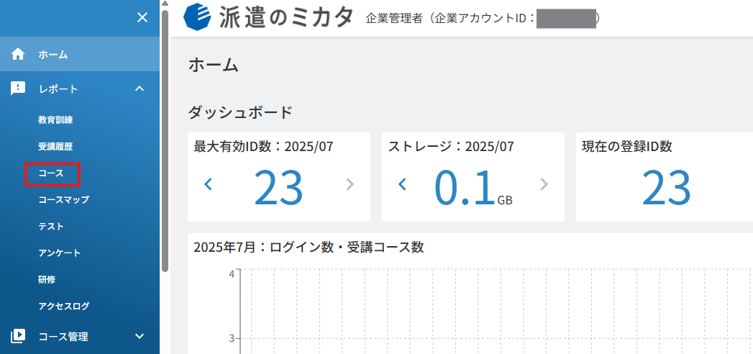Open the コースマップ report

pyautogui.click(x=64, y=200)
